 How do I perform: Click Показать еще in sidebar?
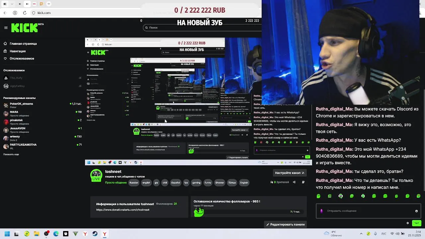pos(11,154)
